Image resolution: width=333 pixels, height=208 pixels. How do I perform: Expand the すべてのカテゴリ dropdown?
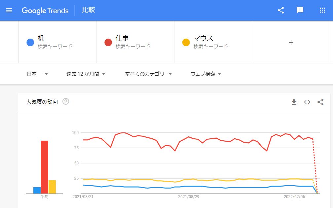click(149, 74)
